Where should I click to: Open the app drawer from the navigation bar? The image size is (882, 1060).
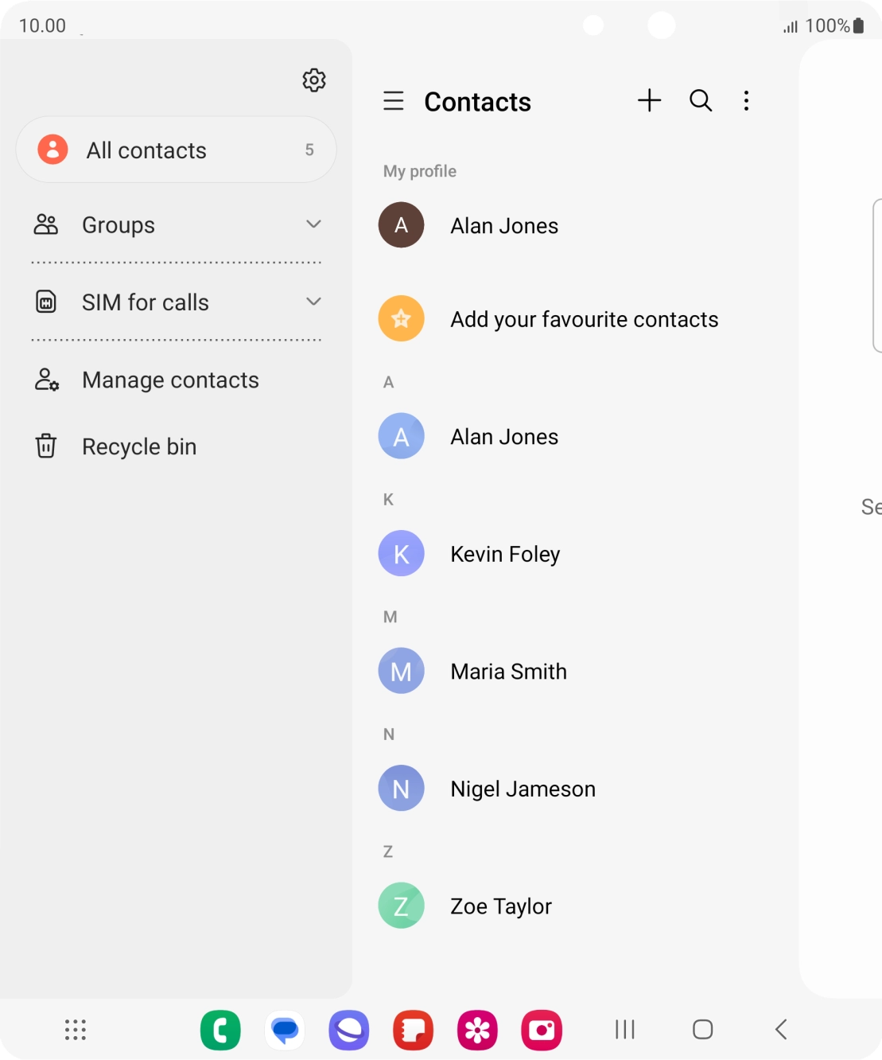tap(75, 1030)
